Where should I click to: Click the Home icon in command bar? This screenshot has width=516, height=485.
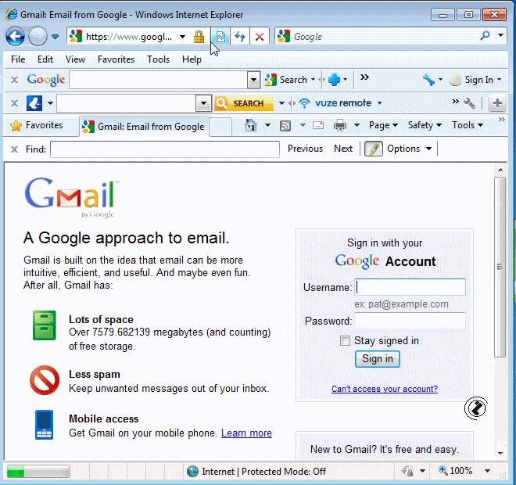(251, 125)
